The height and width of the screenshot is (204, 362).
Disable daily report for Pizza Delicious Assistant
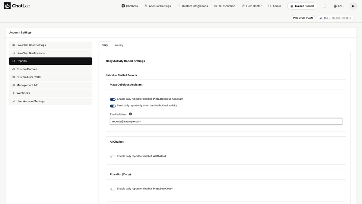(113, 99)
